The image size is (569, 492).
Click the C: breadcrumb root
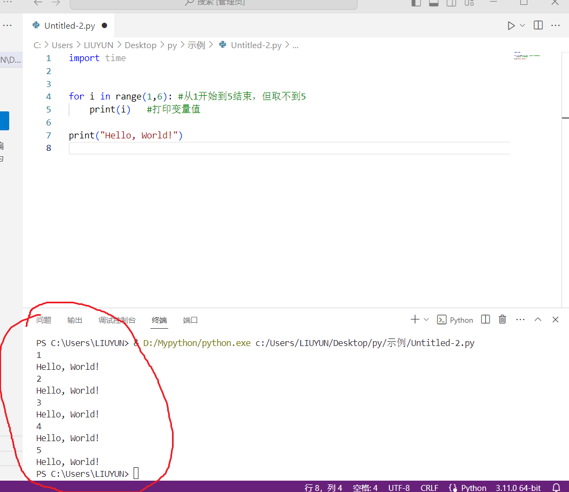tap(37, 45)
